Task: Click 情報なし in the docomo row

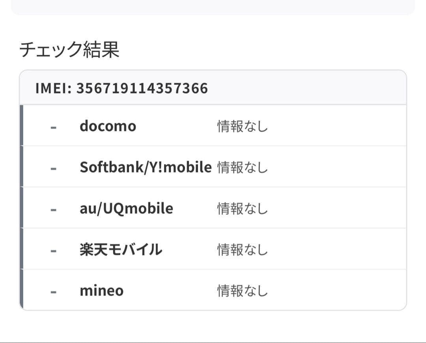Action: 242,127
